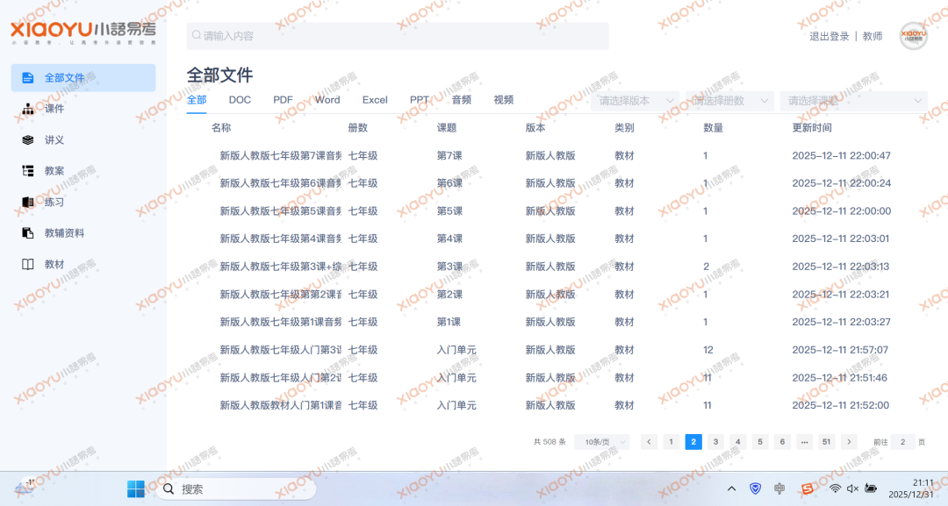Open 课件 section via its icon

point(28,109)
